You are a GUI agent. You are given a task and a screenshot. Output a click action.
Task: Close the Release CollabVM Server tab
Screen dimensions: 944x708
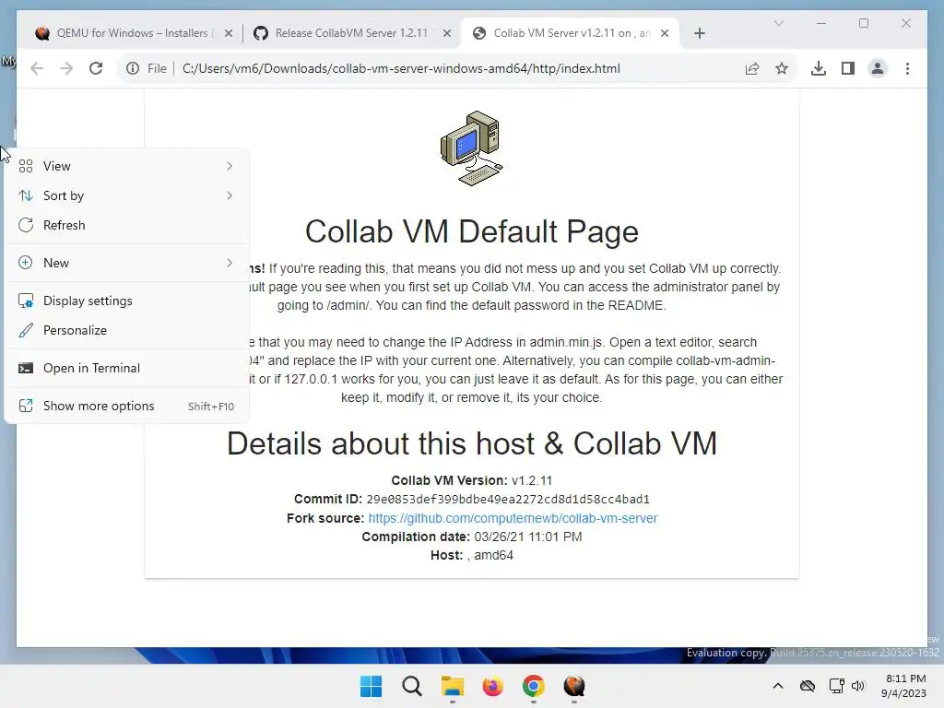447,33
